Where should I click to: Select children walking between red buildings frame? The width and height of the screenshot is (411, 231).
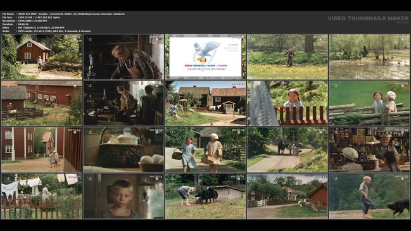pos(42,149)
